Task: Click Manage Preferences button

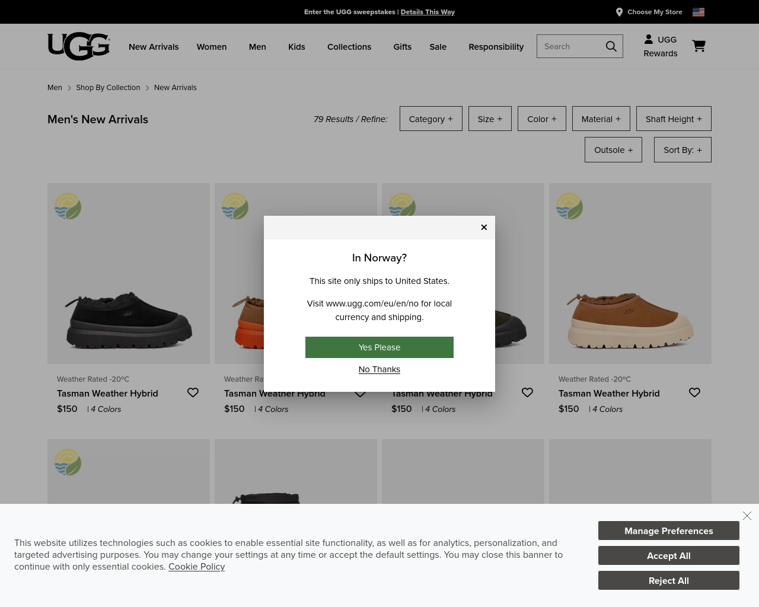Action: 669,531
